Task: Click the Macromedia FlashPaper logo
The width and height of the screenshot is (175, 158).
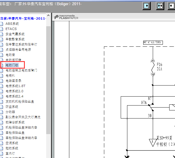Action: point(66,17)
